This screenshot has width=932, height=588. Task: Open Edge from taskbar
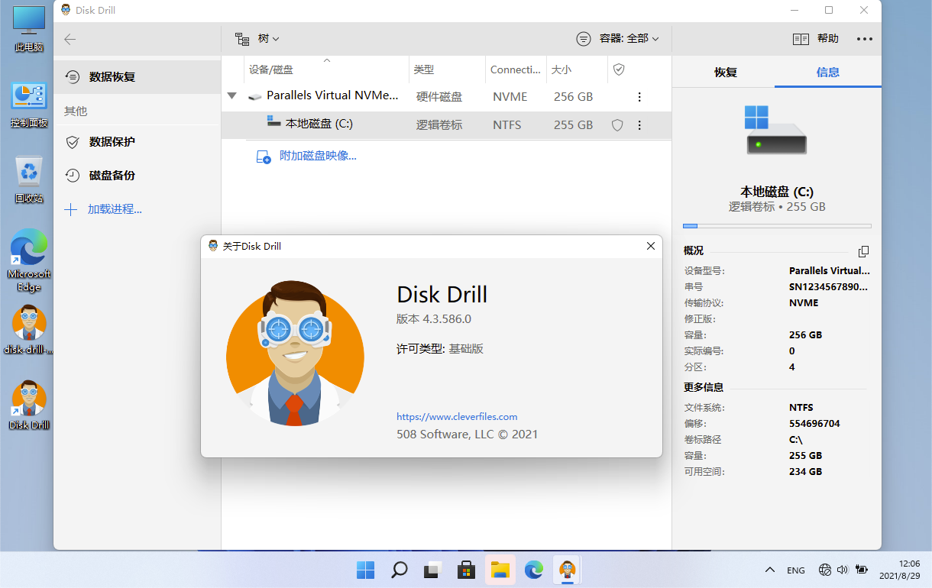(533, 570)
